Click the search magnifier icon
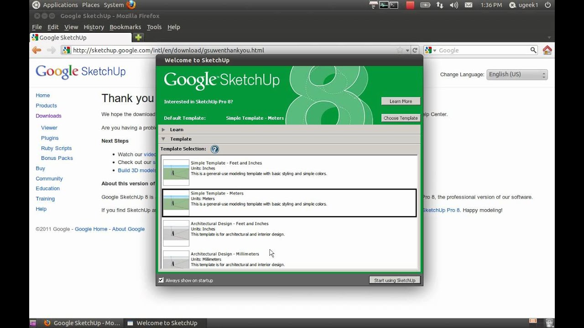The width and height of the screenshot is (584, 328). [533, 50]
